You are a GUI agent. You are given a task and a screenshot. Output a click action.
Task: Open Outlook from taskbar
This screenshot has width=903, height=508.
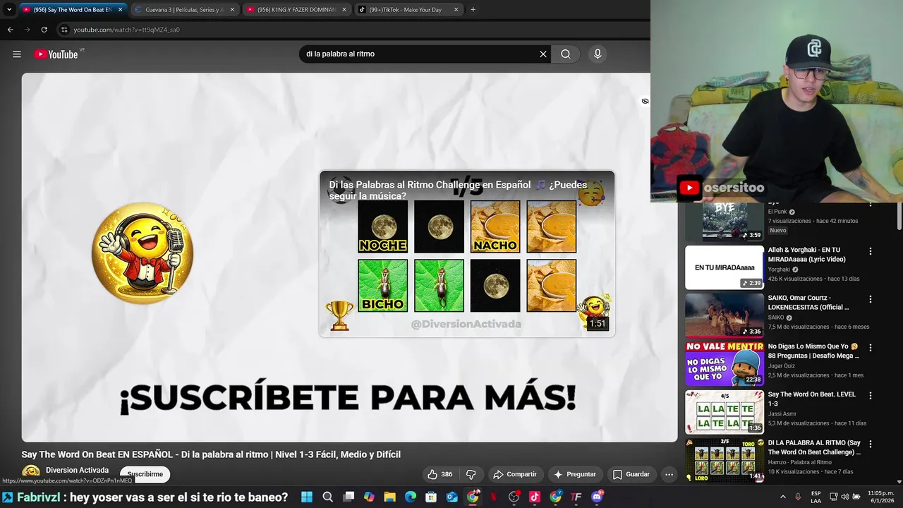pyautogui.click(x=452, y=497)
